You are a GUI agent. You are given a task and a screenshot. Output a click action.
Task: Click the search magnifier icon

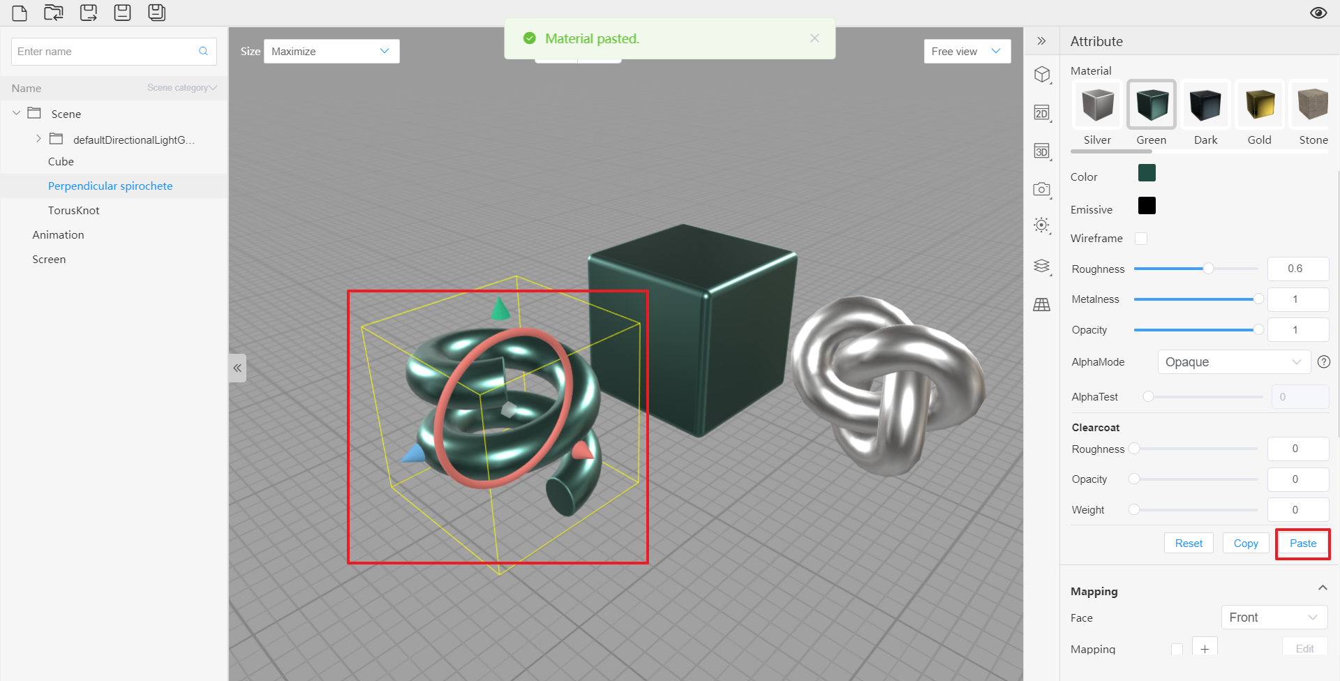(x=203, y=51)
